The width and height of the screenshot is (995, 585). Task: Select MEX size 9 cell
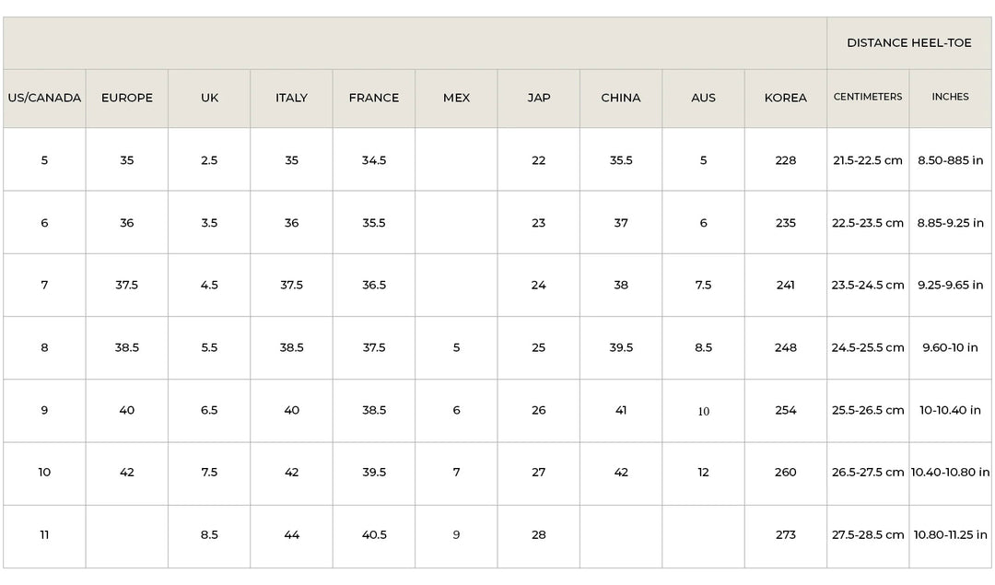(456, 535)
